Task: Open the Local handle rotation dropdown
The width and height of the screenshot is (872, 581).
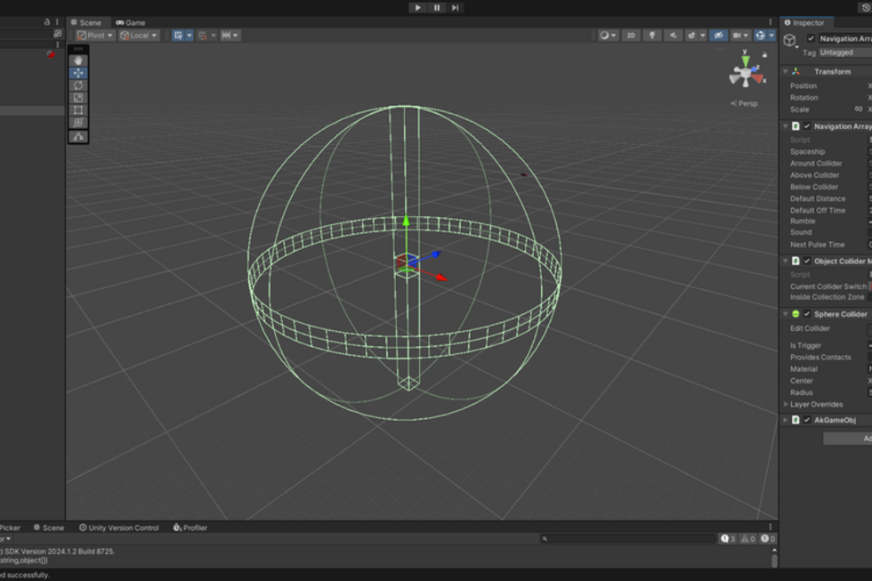Action: (x=139, y=36)
